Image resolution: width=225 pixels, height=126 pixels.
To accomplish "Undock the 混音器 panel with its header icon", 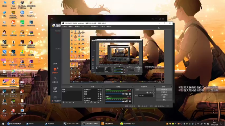I will coord(133,87).
